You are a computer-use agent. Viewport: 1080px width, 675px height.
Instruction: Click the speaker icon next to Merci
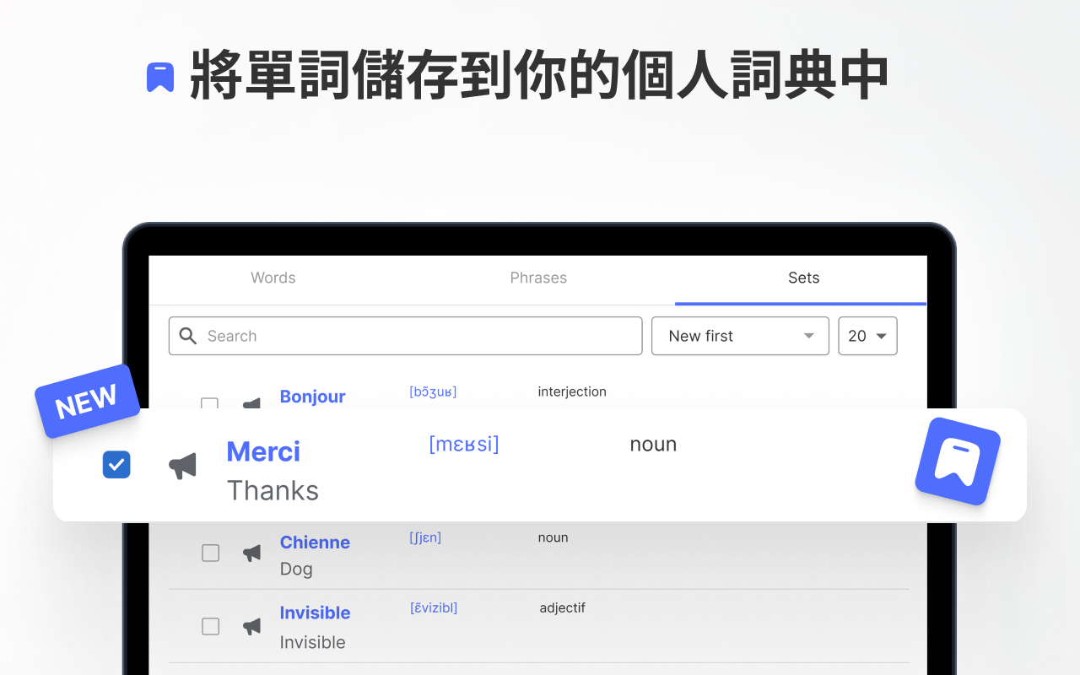[183, 465]
